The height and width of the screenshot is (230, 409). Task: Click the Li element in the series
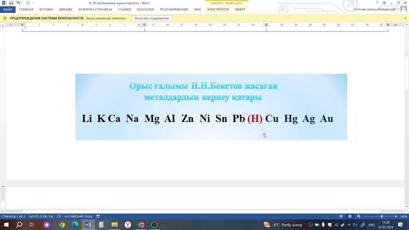tap(87, 118)
